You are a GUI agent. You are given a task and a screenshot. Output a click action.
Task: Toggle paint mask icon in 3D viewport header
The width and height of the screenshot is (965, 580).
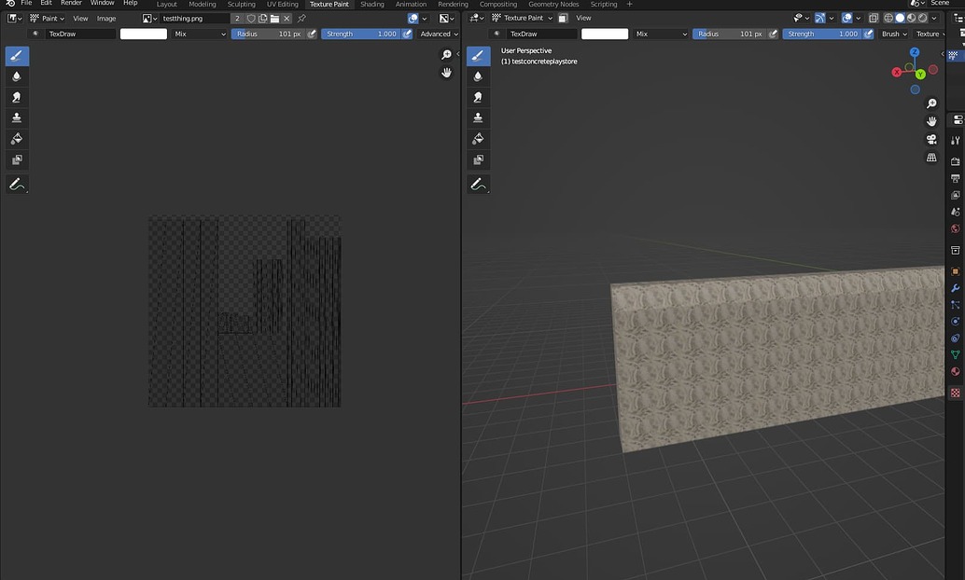(563, 18)
